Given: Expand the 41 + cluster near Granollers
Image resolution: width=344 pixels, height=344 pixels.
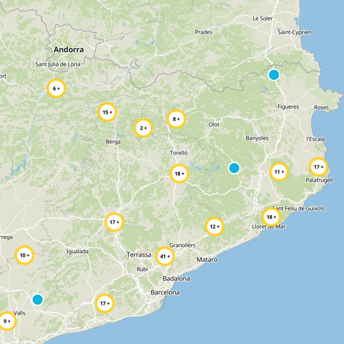Looking at the screenshot, I should [x=165, y=256].
